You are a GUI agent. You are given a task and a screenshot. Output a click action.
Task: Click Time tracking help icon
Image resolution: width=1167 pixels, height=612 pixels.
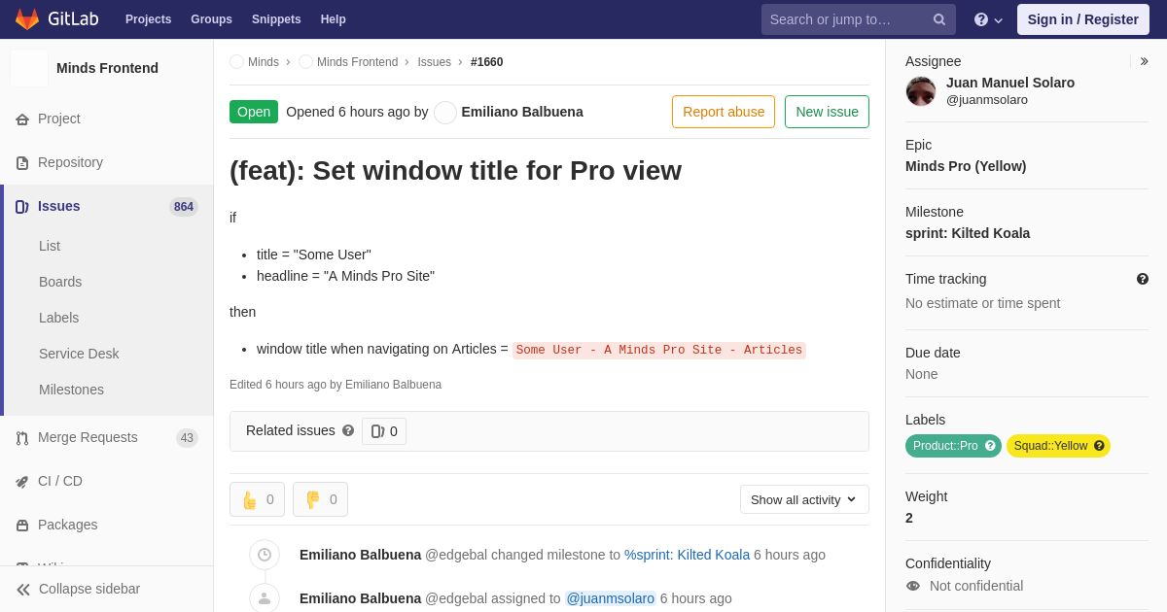[1143, 279]
